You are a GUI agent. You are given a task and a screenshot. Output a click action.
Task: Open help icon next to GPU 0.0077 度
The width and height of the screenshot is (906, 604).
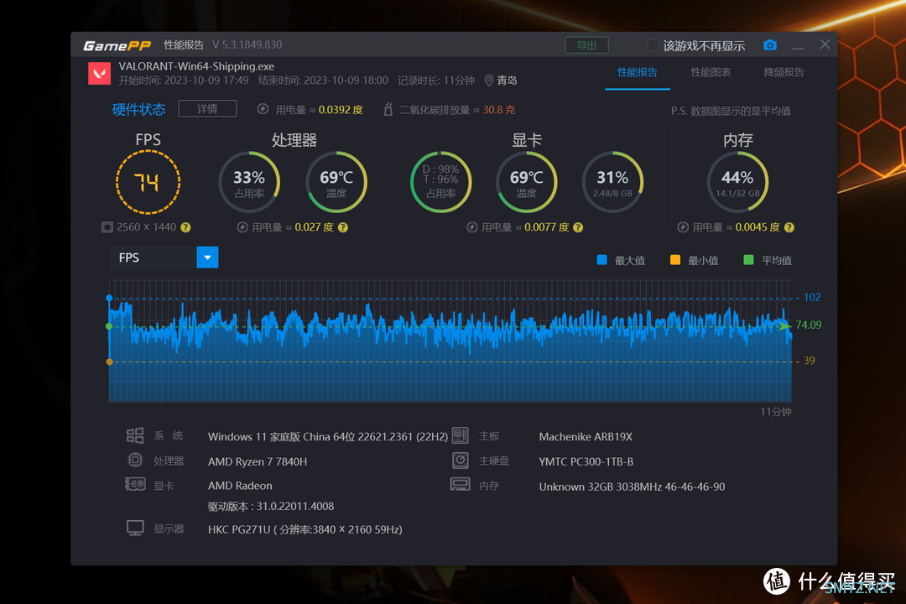pos(578,227)
